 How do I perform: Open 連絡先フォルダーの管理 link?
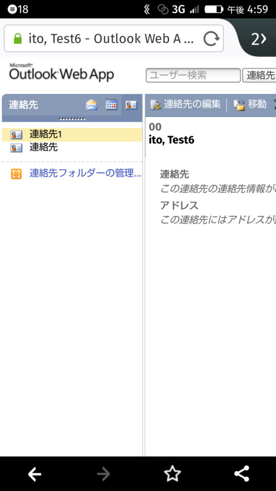(85, 173)
